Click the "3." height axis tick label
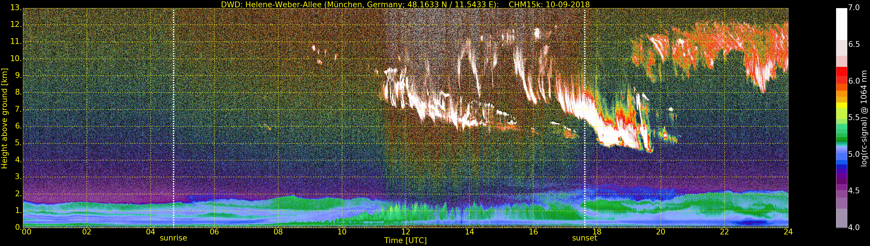Image resolution: width=870 pixels, height=246 pixels. pyautogui.click(x=18, y=177)
